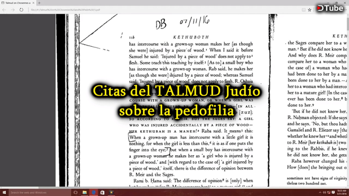Close the 'Talmud on Chosennes' tab
Image resolution: width=349 pixels, height=196 pixels.
click(33, 3)
